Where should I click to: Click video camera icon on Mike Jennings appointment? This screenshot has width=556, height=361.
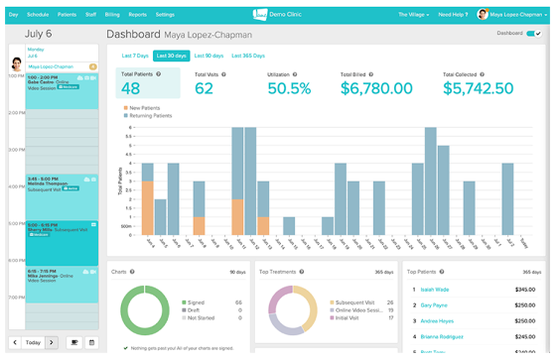tap(93, 272)
